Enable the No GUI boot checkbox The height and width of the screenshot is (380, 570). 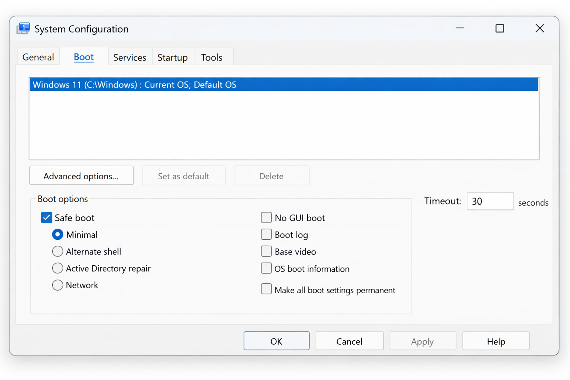[266, 217]
